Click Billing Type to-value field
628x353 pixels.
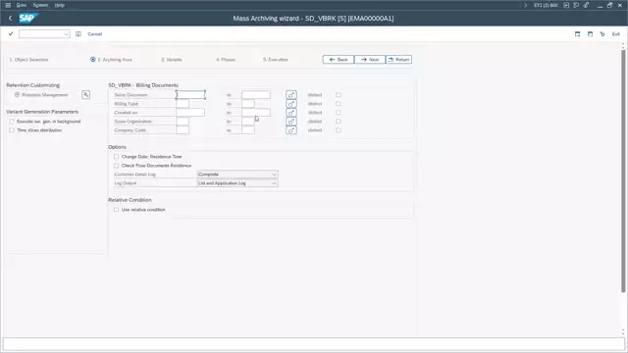point(248,104)
